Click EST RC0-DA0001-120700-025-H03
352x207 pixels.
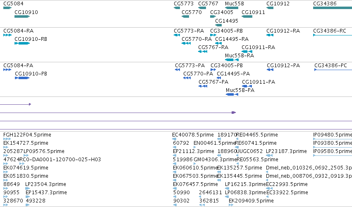pyautogui.click(x=60, y=160)
